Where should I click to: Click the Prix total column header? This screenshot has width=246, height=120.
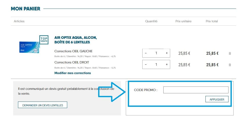(212, 21)
